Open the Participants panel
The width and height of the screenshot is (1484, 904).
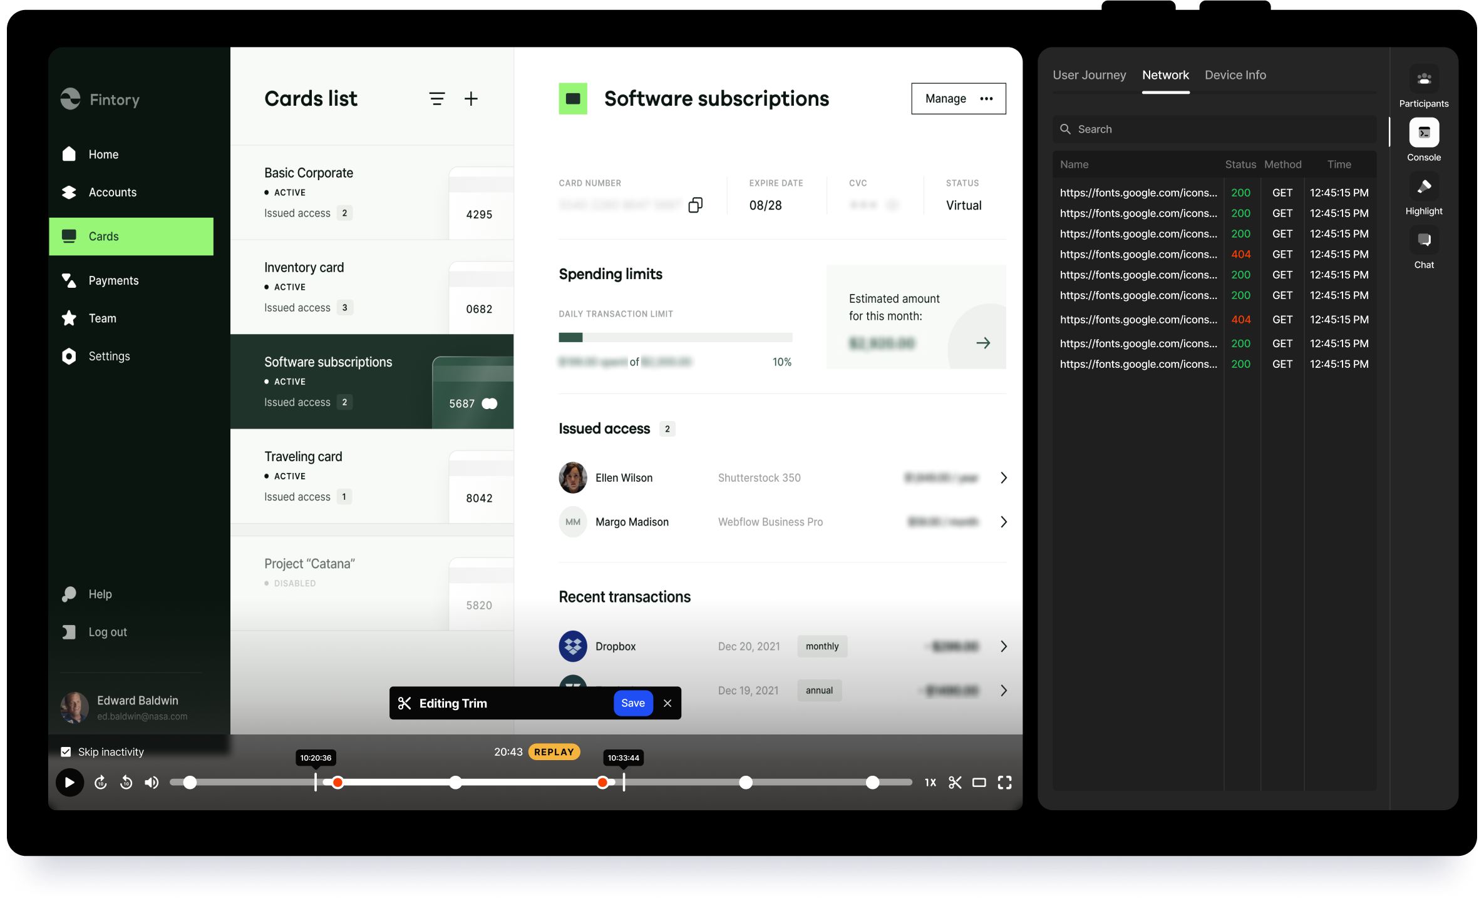(1423, 79)
